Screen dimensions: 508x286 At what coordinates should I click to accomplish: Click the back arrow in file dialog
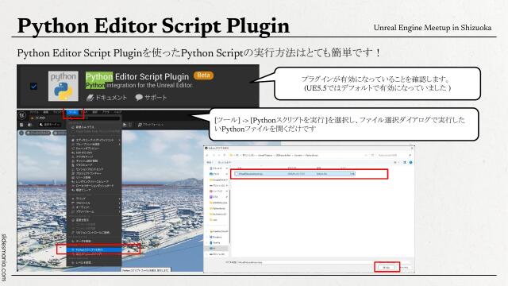207,156
